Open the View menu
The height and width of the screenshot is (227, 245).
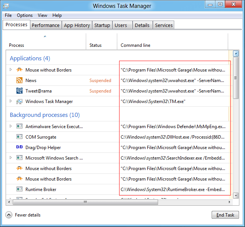[42, 15]
